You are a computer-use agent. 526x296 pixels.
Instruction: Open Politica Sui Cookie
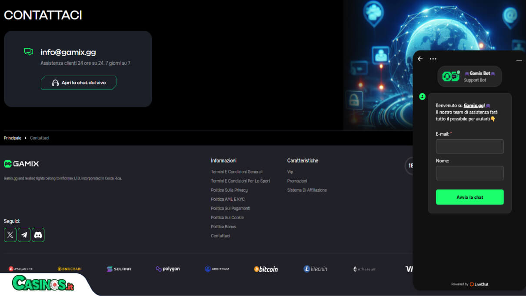point(227,217)
